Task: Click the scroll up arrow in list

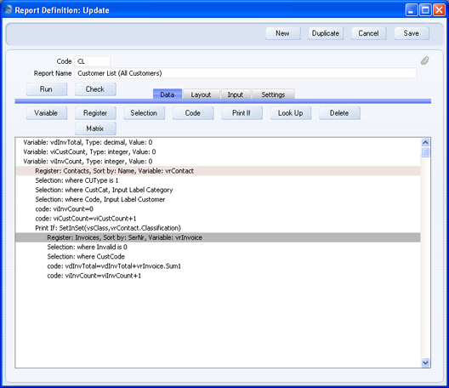Action: click(x=425, y=142)
